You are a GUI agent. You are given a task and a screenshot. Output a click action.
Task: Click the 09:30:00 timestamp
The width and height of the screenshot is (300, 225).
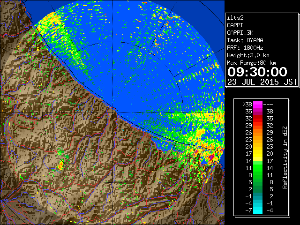click(x=257, y=72)
